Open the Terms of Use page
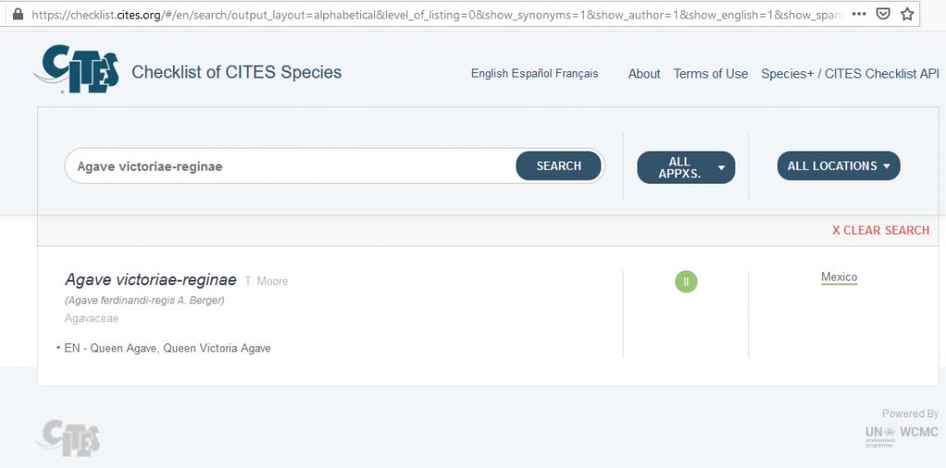The width and height of the screenshot is (946, 468). tap(710, 74)
